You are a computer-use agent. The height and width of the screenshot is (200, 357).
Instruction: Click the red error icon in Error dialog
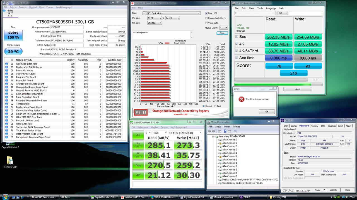click(242, 99)
